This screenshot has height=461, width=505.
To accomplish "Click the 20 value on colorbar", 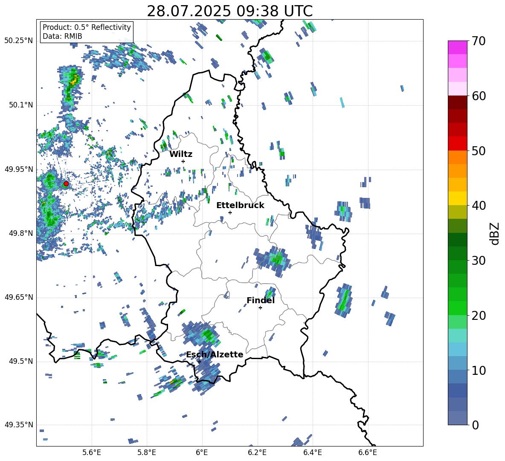I will coord(479,316).
